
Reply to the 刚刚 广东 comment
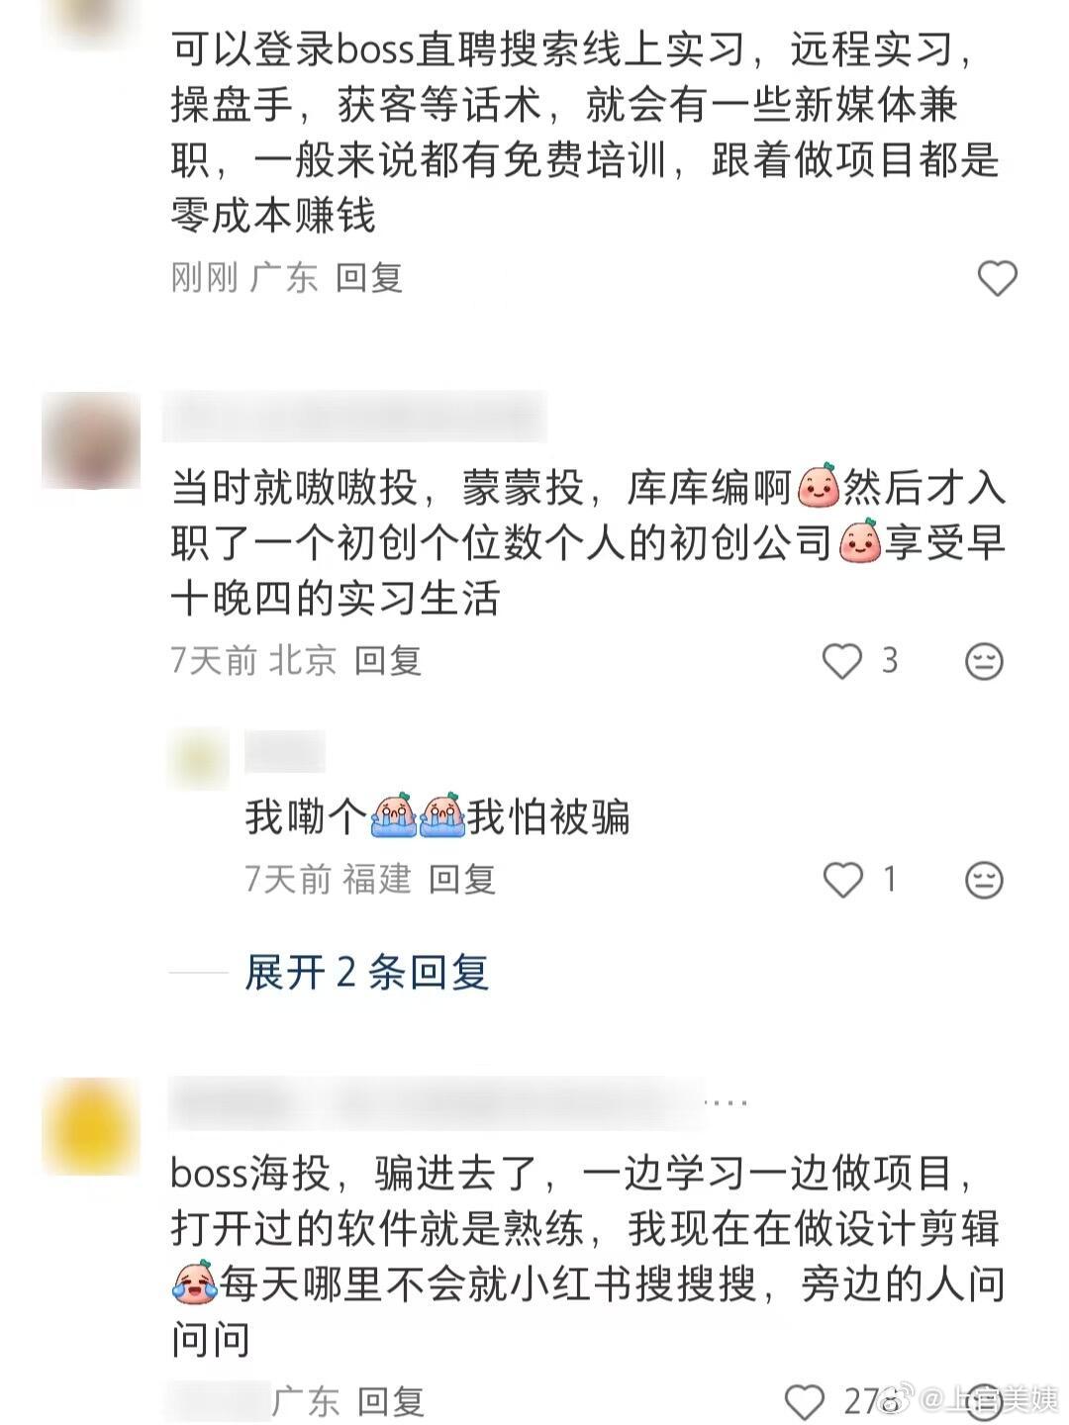click(x=369, y=278)
